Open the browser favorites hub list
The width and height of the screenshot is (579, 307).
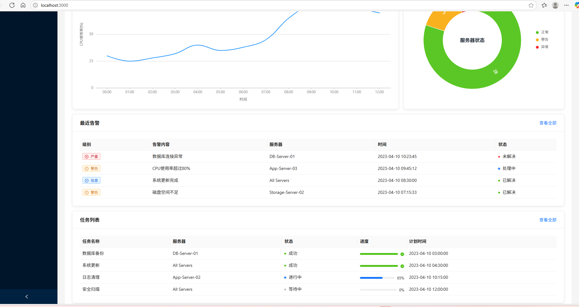click(x=544, y=5)
